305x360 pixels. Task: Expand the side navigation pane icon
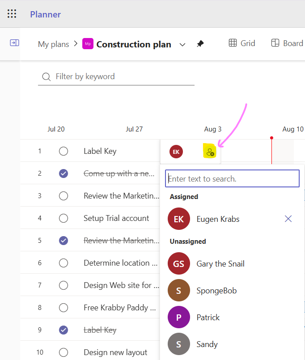[14, 42]
